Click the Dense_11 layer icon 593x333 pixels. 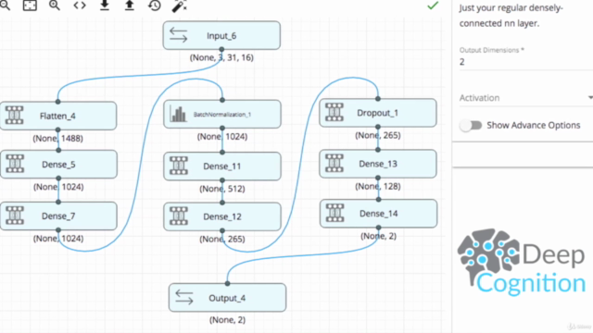[x=179, y=166]
